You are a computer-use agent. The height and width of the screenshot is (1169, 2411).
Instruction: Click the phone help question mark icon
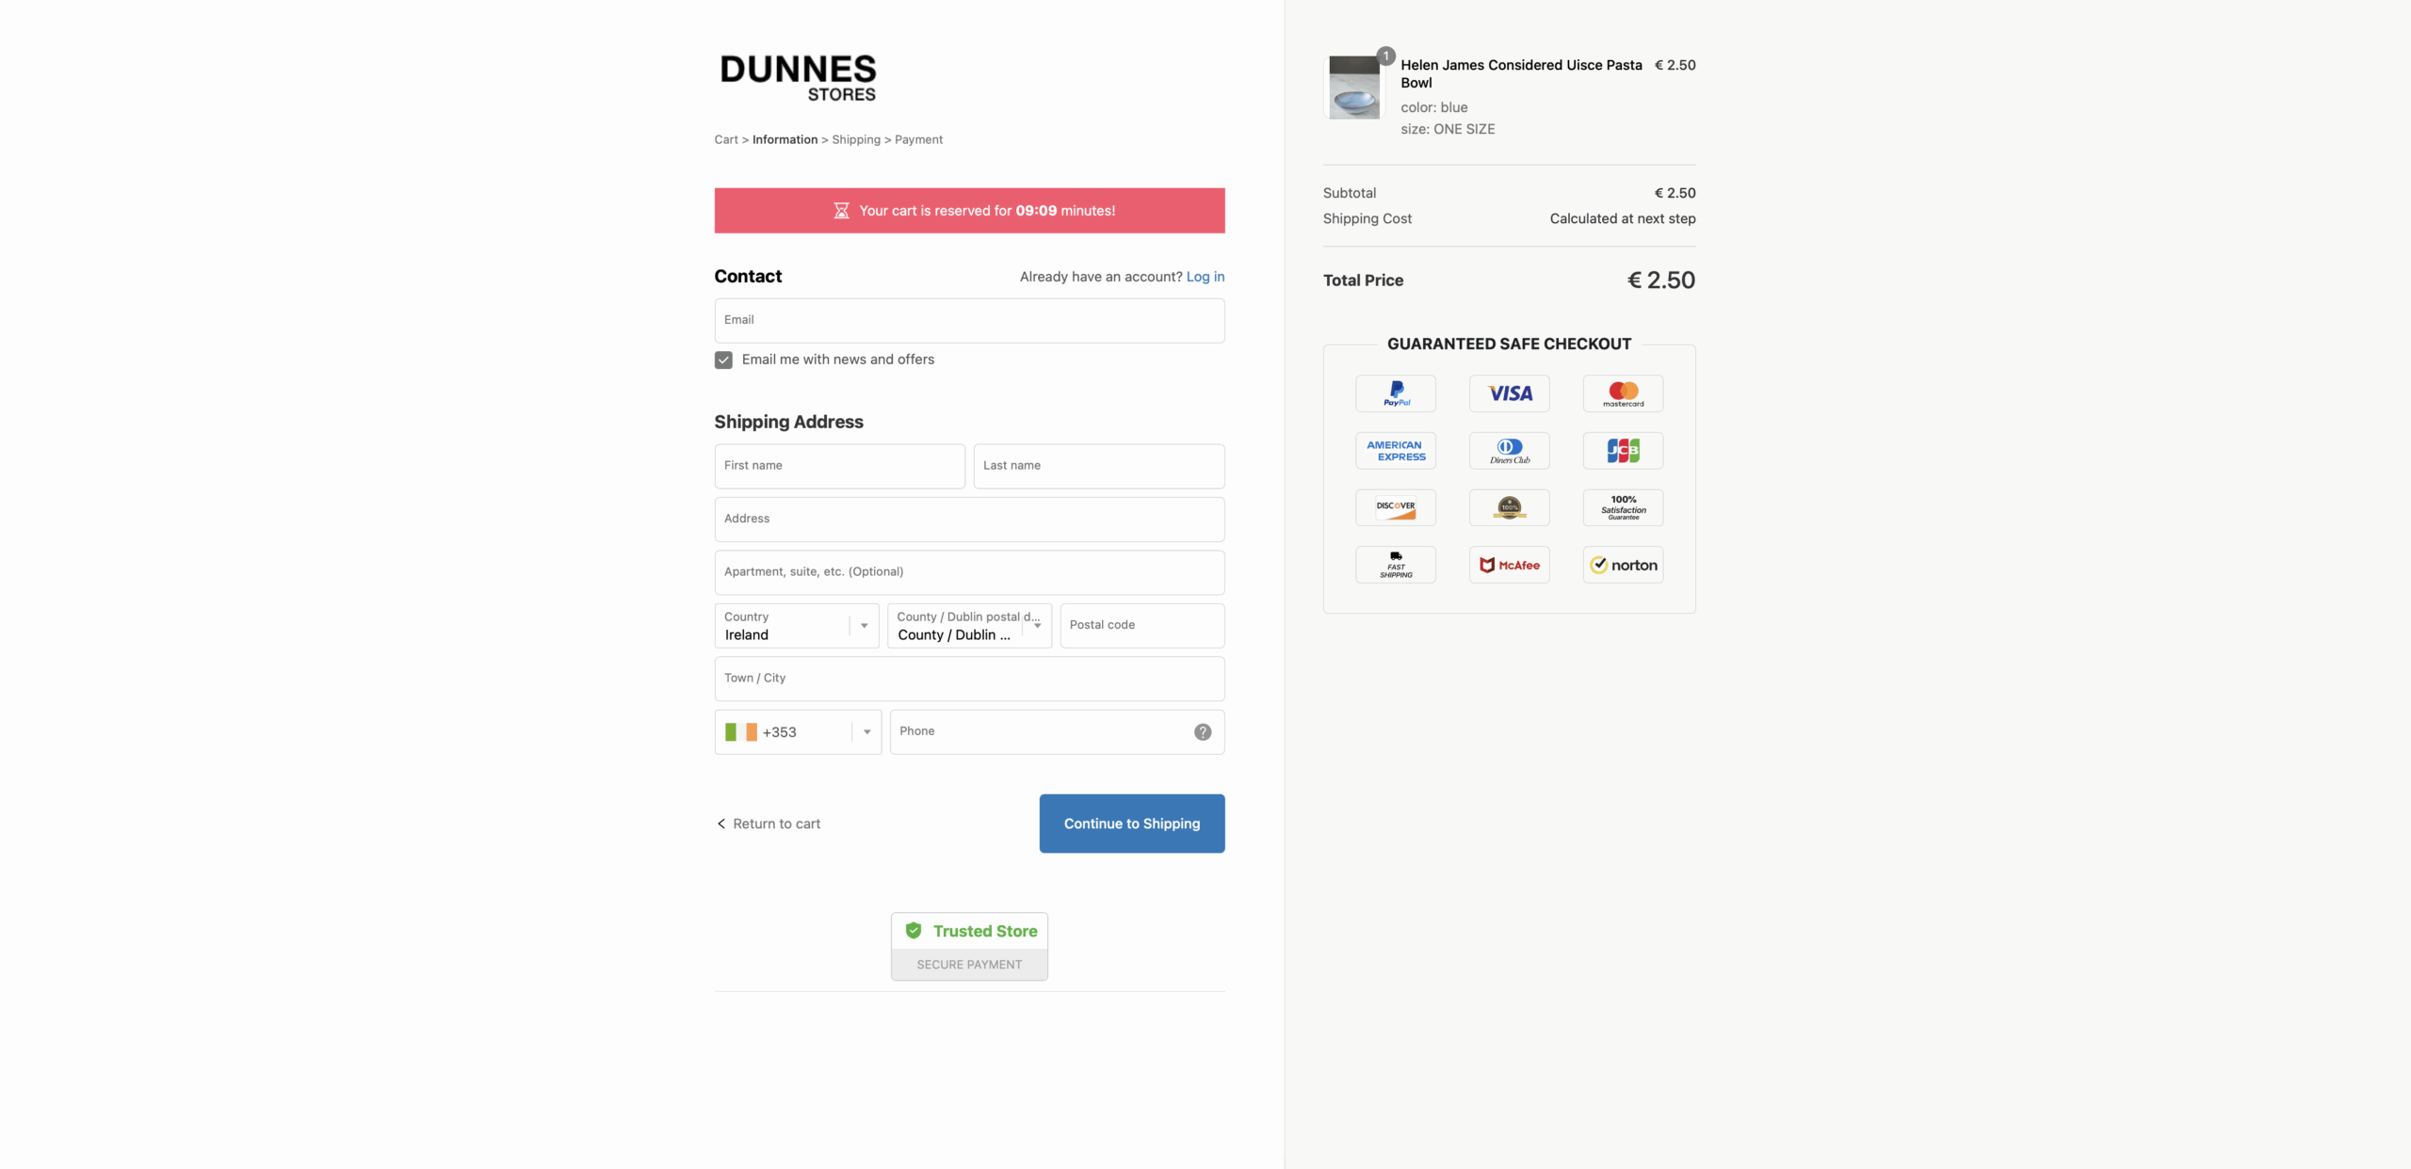1203,732
